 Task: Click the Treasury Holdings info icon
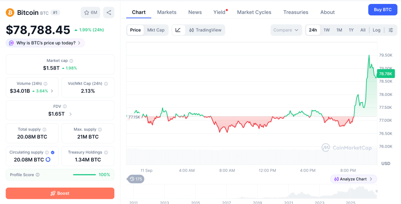(106, 152)
